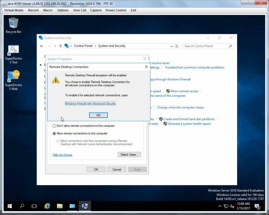Open the Windows Firewall with Advanced Security link
Screen dimensions: 269x215
[90, 103]
